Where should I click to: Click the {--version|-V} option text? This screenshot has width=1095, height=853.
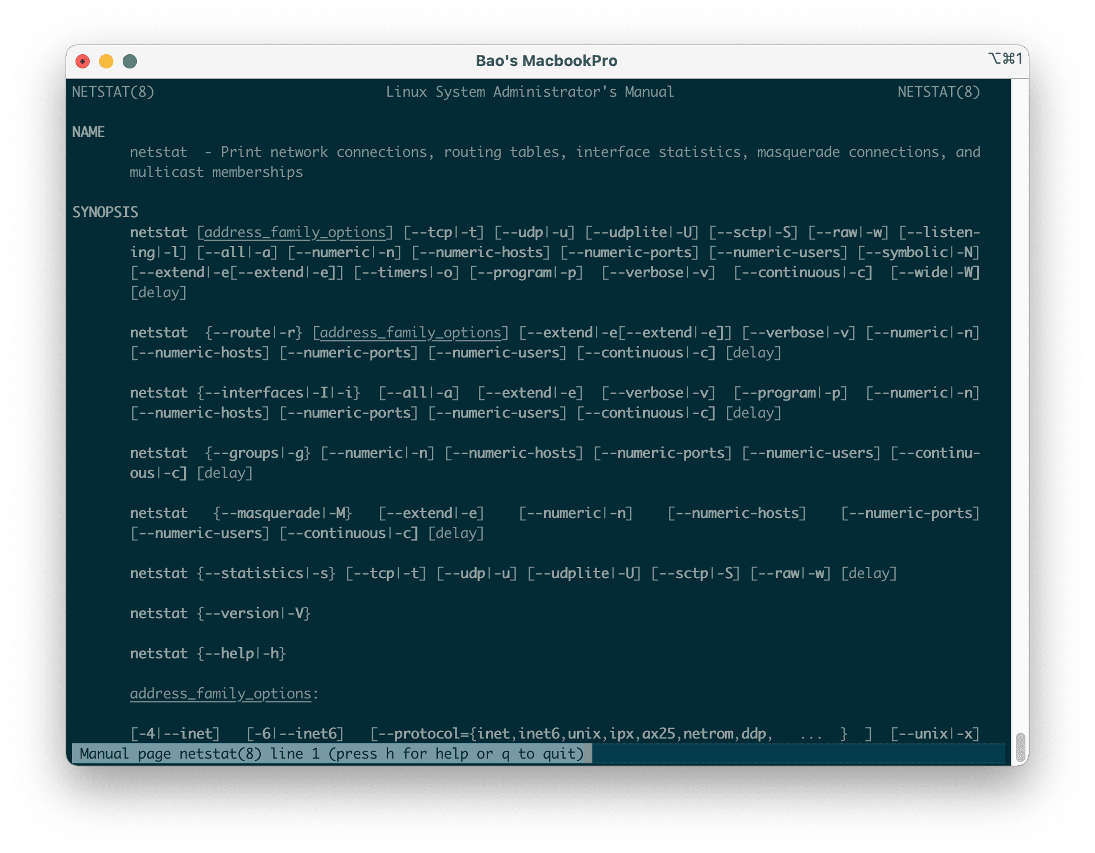pos(254,613)
